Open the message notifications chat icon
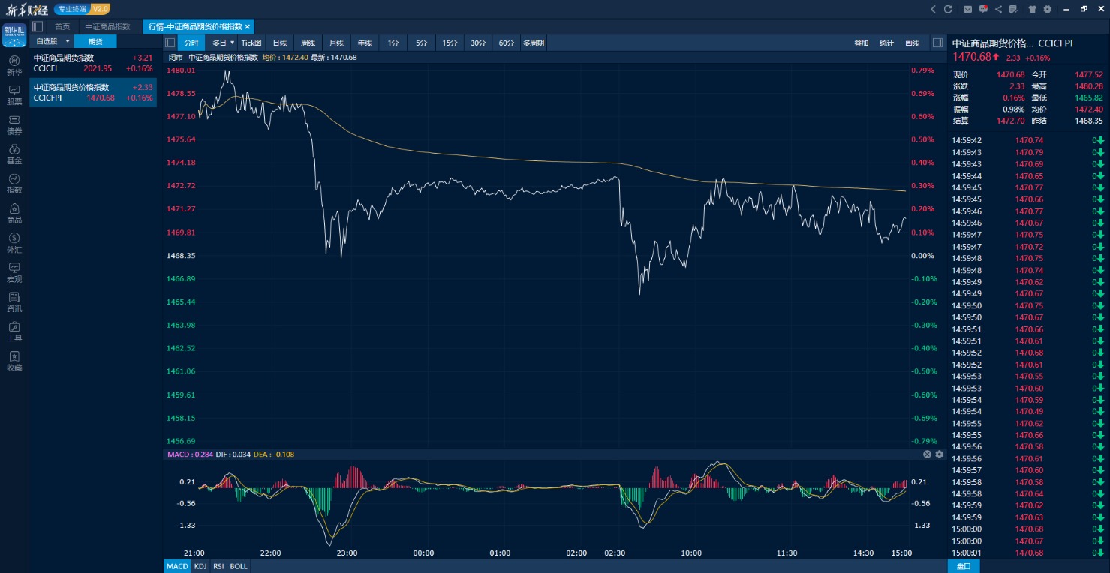This screenshot has height=573, width=1110. pyautogui.click(x=983, y=9)
